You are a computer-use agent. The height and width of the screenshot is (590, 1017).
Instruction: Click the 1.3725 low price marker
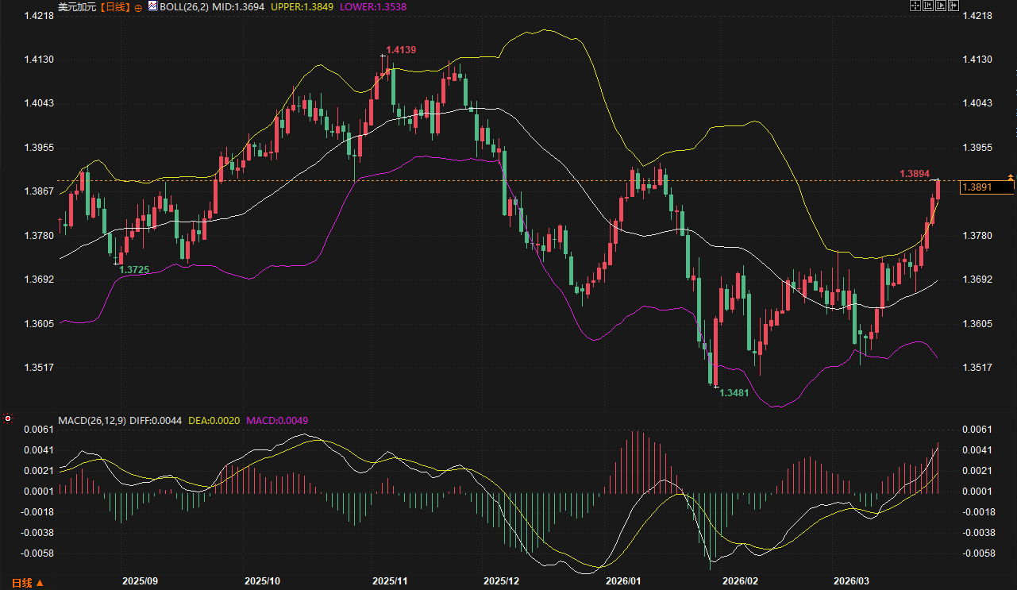click(x=134, y=270)
